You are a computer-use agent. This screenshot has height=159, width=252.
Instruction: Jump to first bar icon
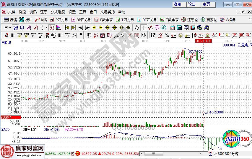tap(67, 28)
